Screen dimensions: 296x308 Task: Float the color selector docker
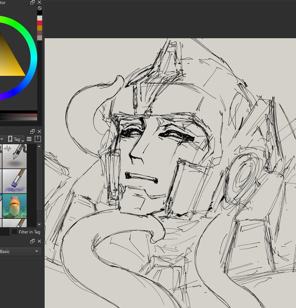point(33,2)
